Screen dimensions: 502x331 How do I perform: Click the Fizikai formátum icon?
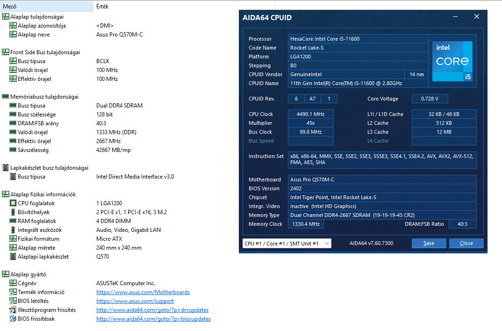tap(13, 238)
